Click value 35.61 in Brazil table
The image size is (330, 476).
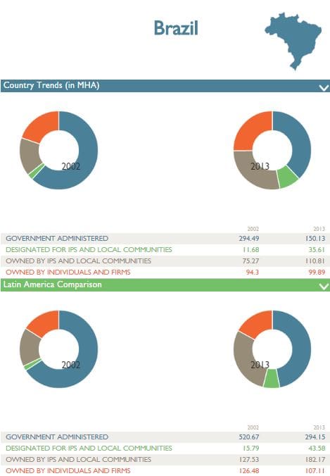(x=317, y=250)
